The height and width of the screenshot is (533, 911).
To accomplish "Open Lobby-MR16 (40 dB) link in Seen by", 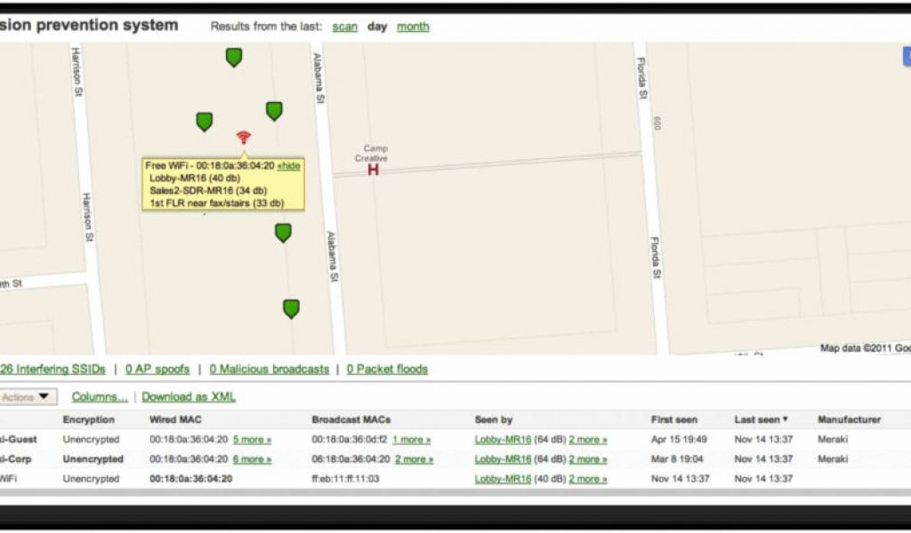I will pos(503,479).
